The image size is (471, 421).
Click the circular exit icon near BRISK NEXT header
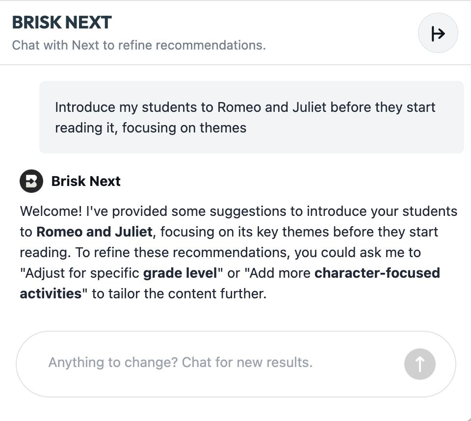pyautogui.click(x=438, y=32)
